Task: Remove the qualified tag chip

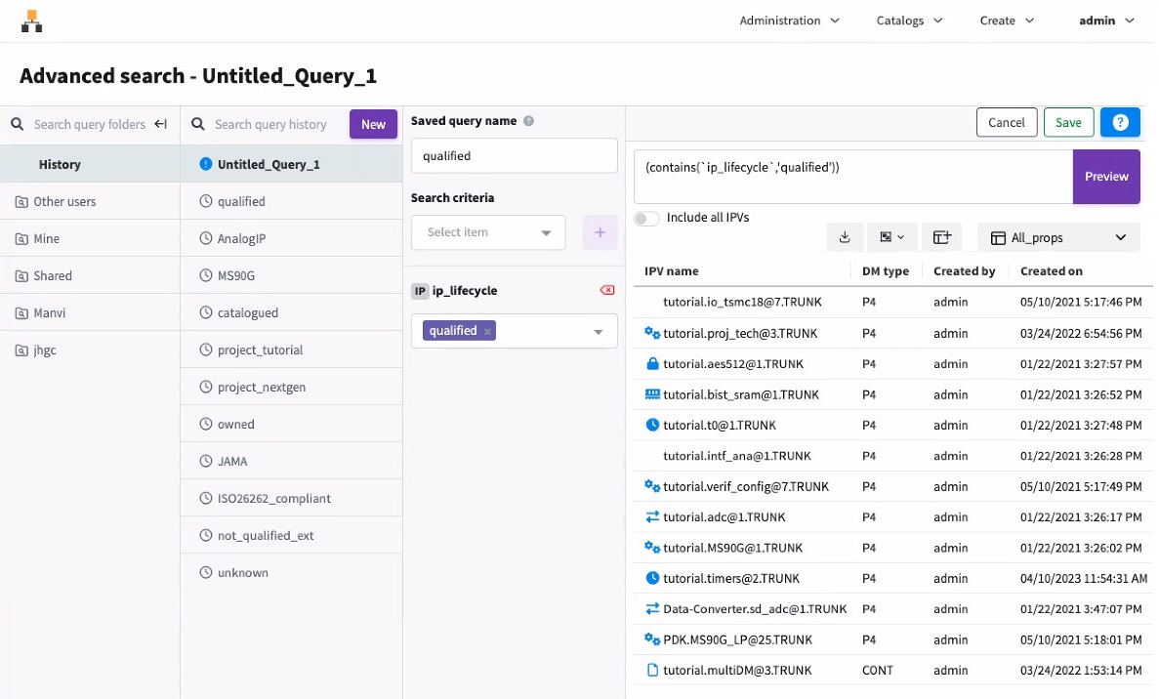Action: tap(487, 331)
